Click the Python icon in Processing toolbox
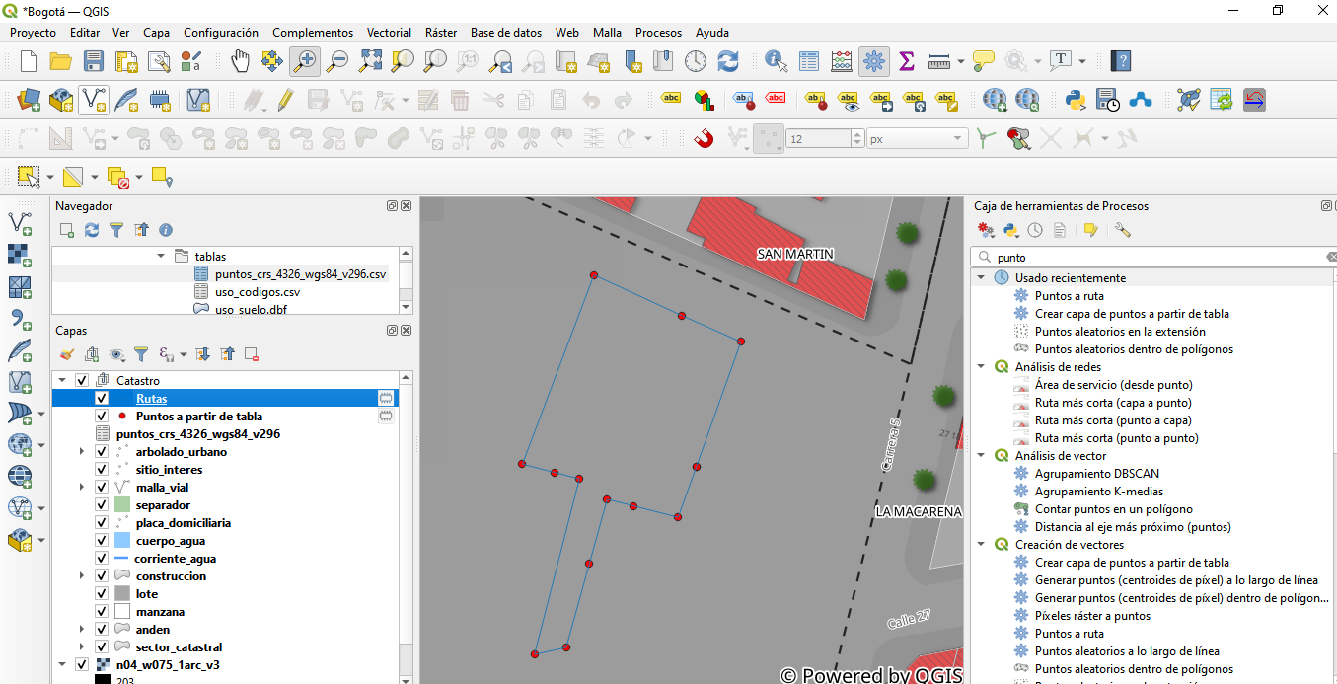Screen dimensions: 1337x684 click(1010, 230)
